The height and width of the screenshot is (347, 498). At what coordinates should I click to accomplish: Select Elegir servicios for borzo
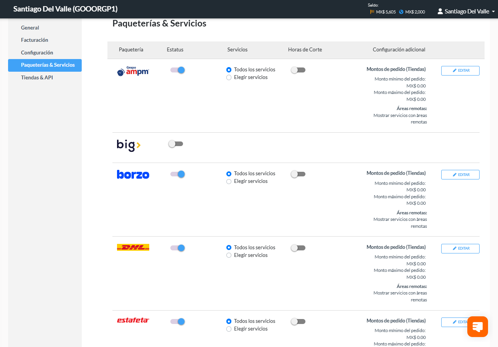click(229, 181)
